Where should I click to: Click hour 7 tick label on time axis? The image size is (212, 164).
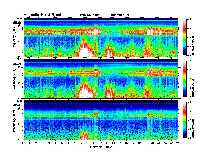(69, 143)
